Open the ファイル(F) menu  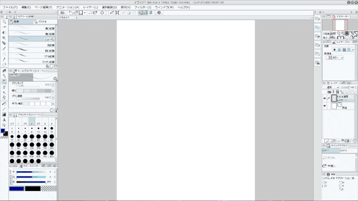coord(10,7)
